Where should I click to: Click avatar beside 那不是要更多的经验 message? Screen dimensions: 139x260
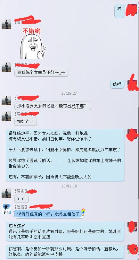6,100
